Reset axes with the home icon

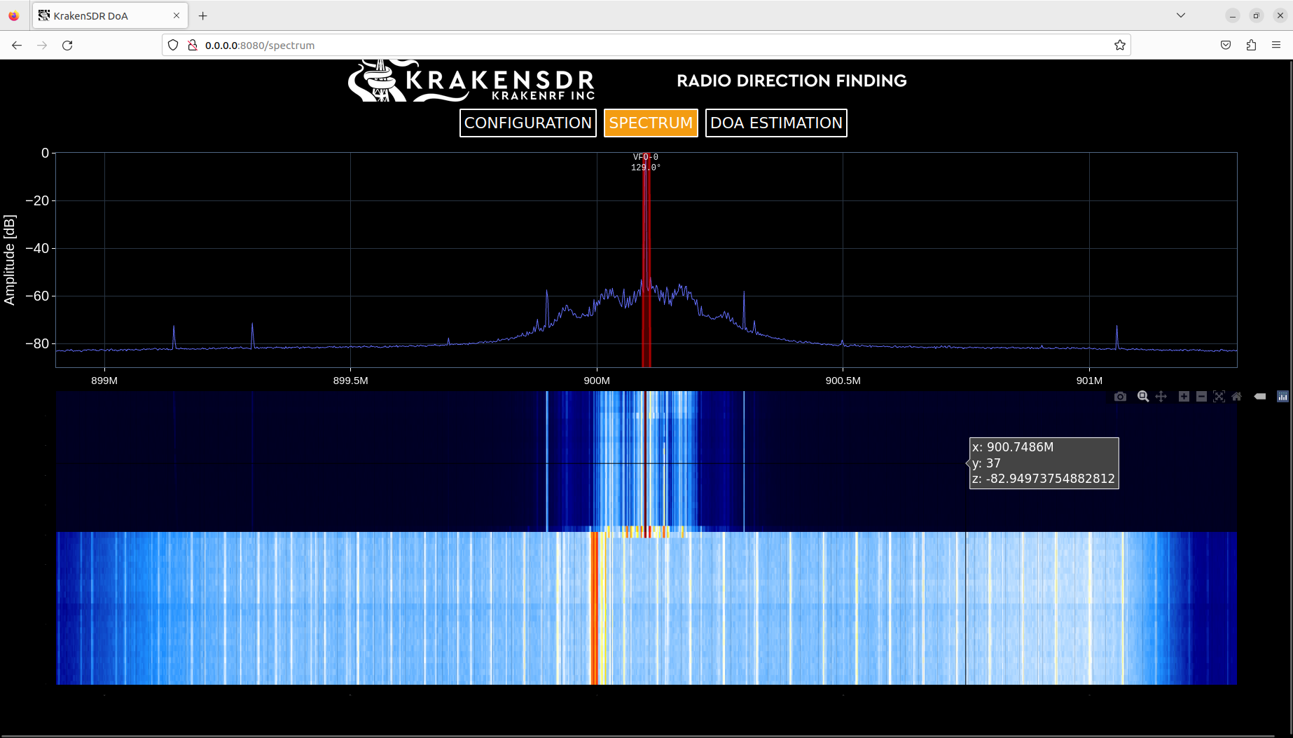coord(1237,397)
